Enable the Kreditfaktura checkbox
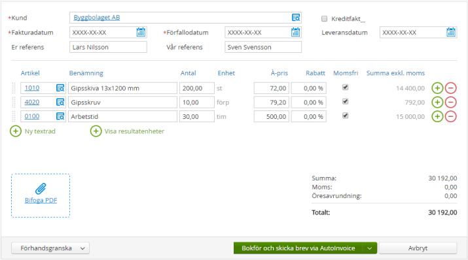This screenshot has width=468, height=260. 324,19
